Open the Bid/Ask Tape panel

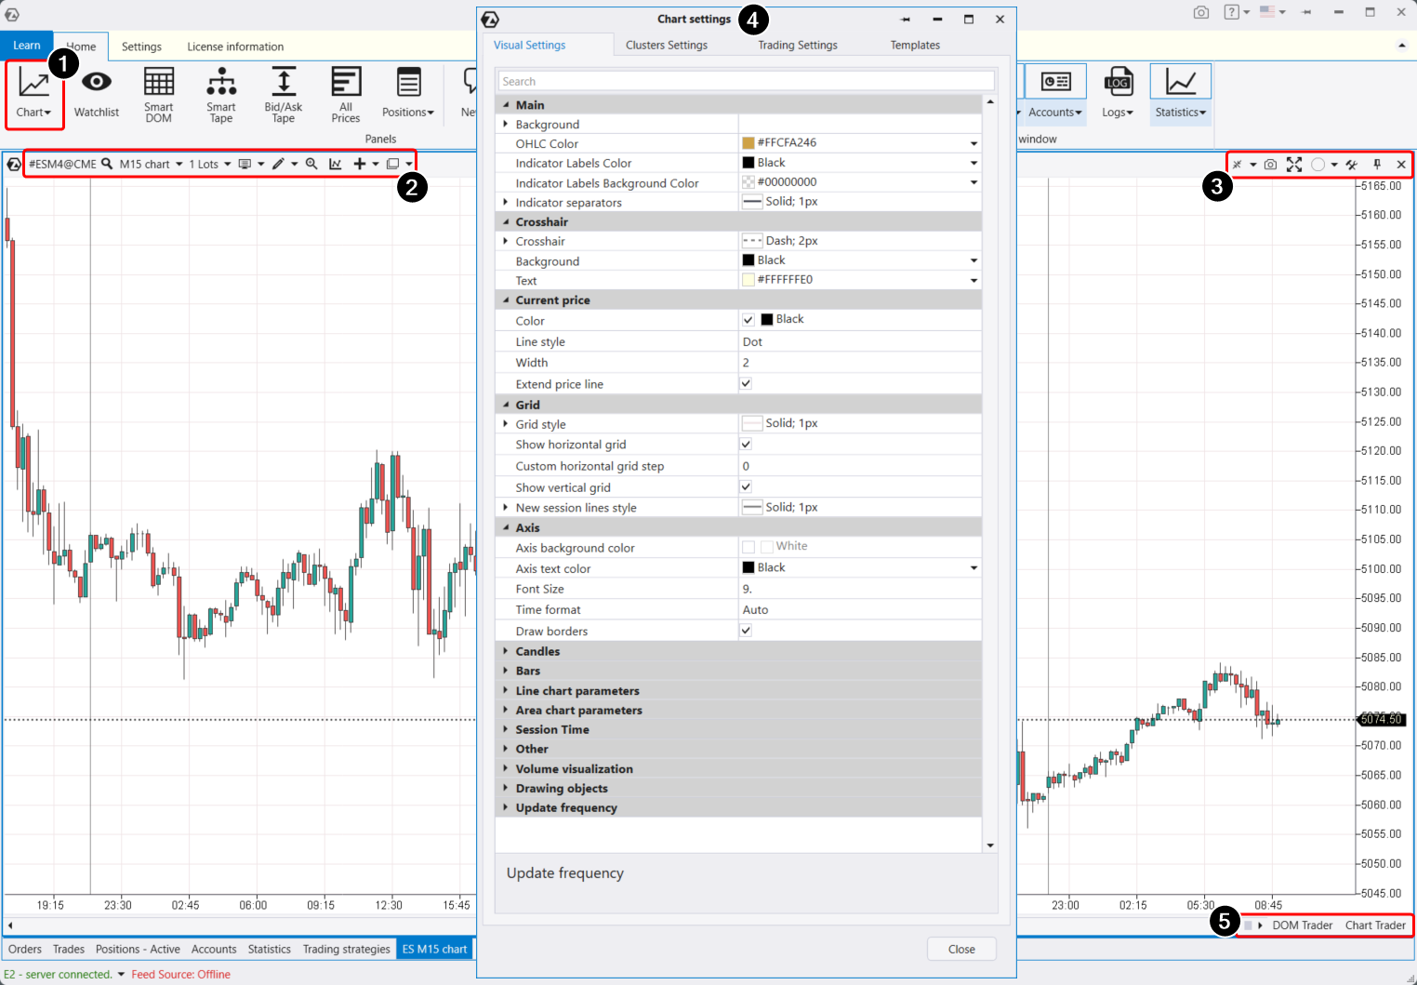click(x=283, y=94)
